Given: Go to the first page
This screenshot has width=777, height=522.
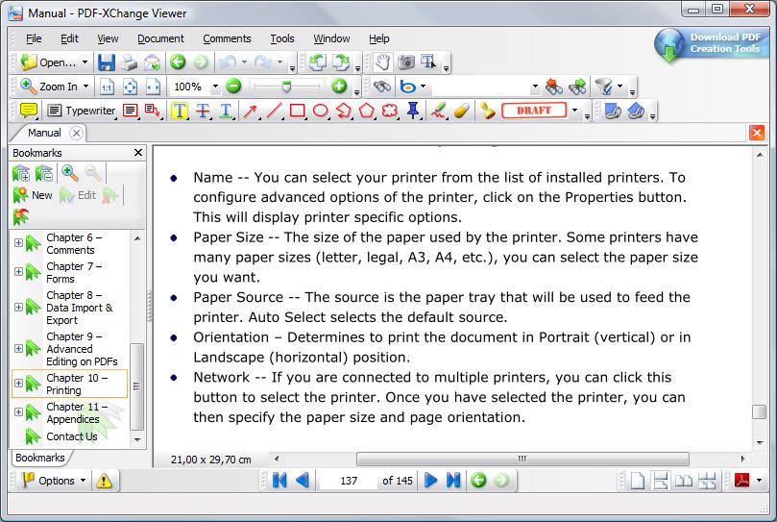Looking at the screenshot, I should pyautogui.click(x=279, y=481).
